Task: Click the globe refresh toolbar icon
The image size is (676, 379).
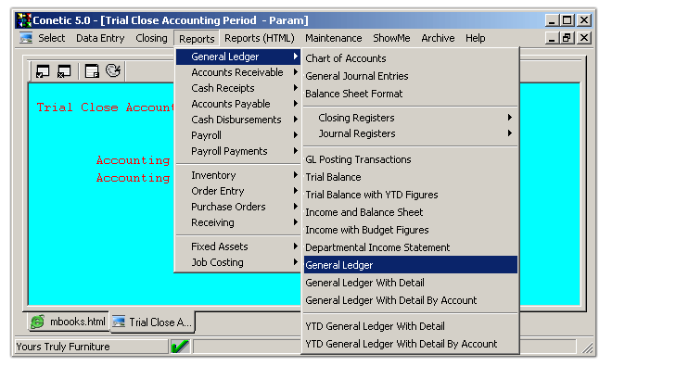Action: [112, 70]
